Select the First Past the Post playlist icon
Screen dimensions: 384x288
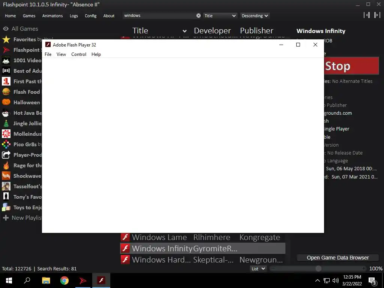pos(6,81)
